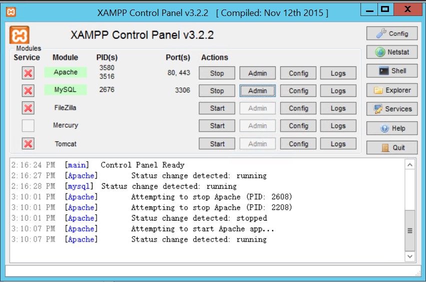
Task: Stop the Apache module
Action: [217, 73]
